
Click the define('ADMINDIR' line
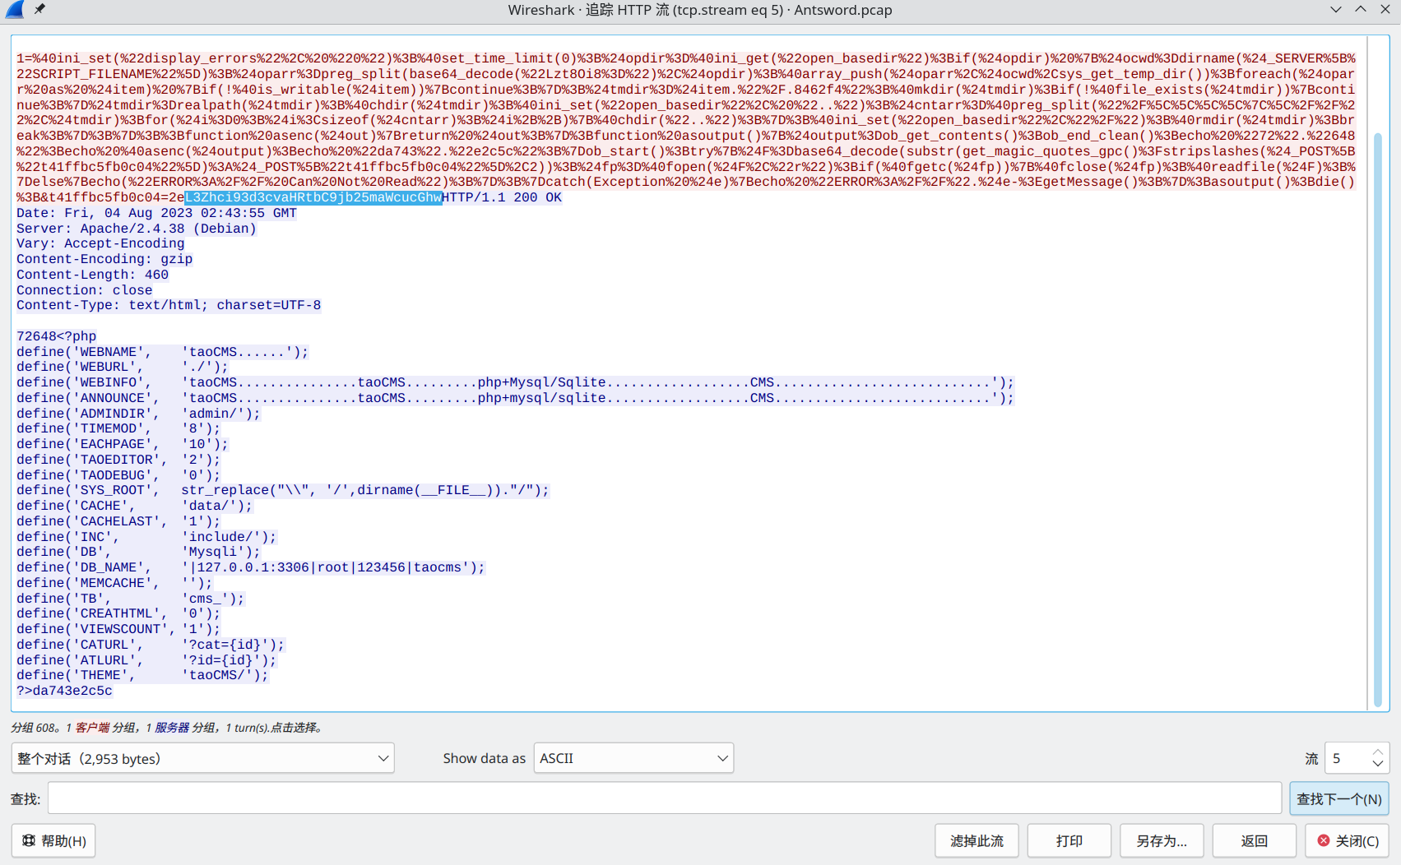tap(138, 414)
